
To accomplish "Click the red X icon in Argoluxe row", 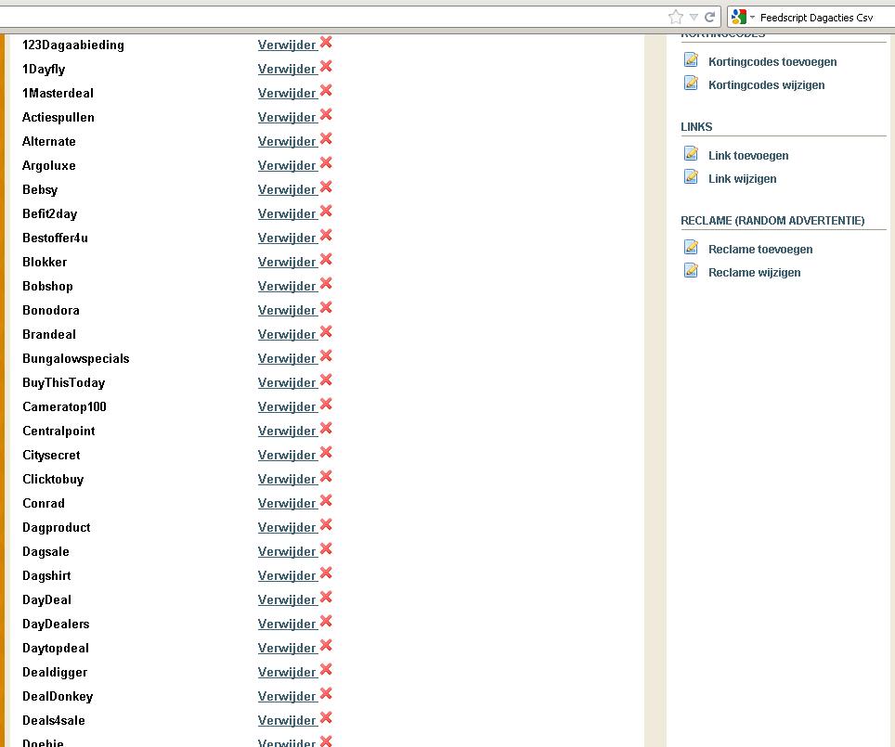I will coord(326,162).
